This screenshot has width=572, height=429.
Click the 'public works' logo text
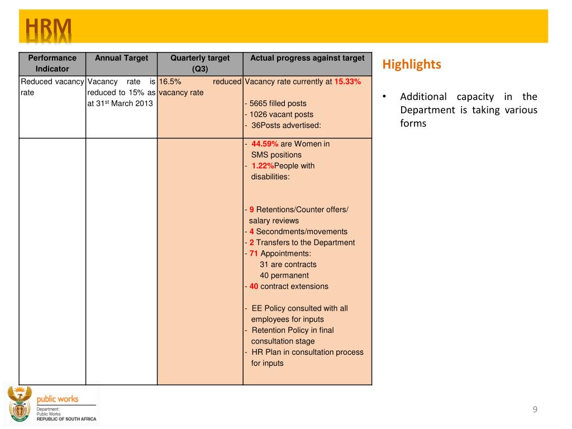coord(58,399)
